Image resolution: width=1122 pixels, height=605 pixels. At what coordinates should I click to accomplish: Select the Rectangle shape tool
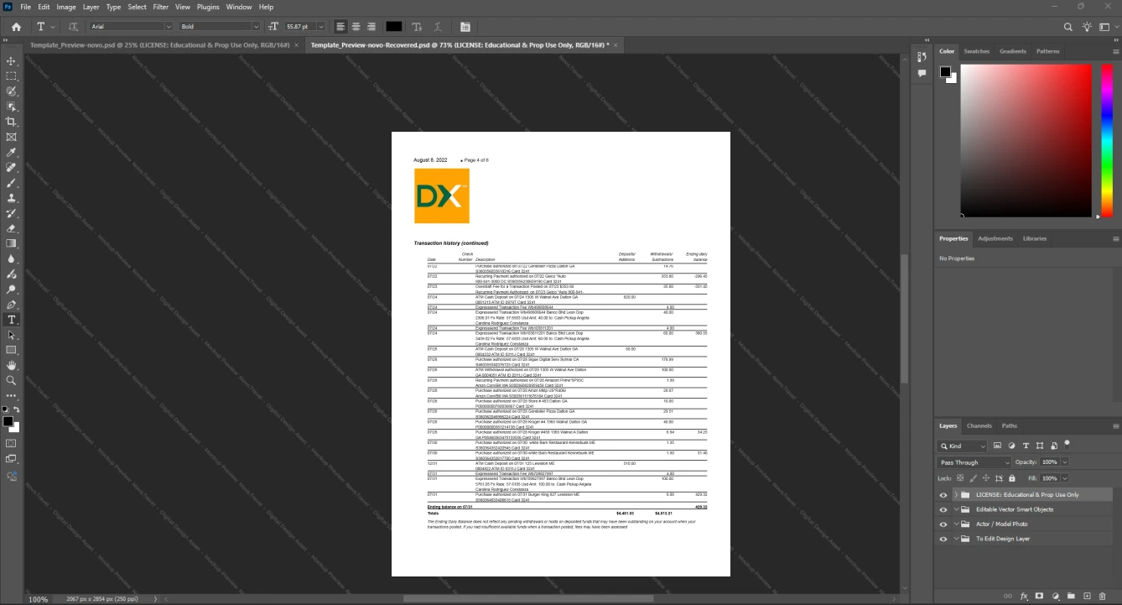(12, 350)
